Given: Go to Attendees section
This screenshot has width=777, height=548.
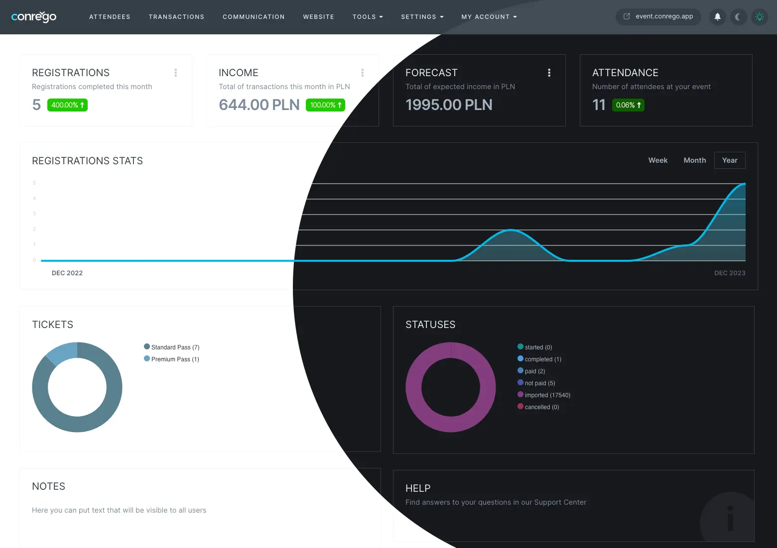Looking at the screenshot, I should (x=110, y=17).
